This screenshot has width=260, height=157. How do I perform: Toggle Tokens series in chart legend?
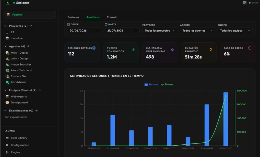pos(167,85)
